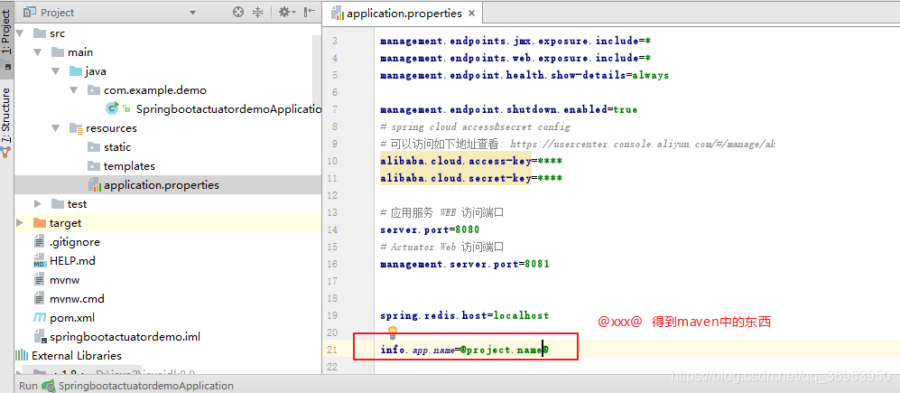
Task: Switch to application.properties editor tab
Action: [x=404, y=14]
